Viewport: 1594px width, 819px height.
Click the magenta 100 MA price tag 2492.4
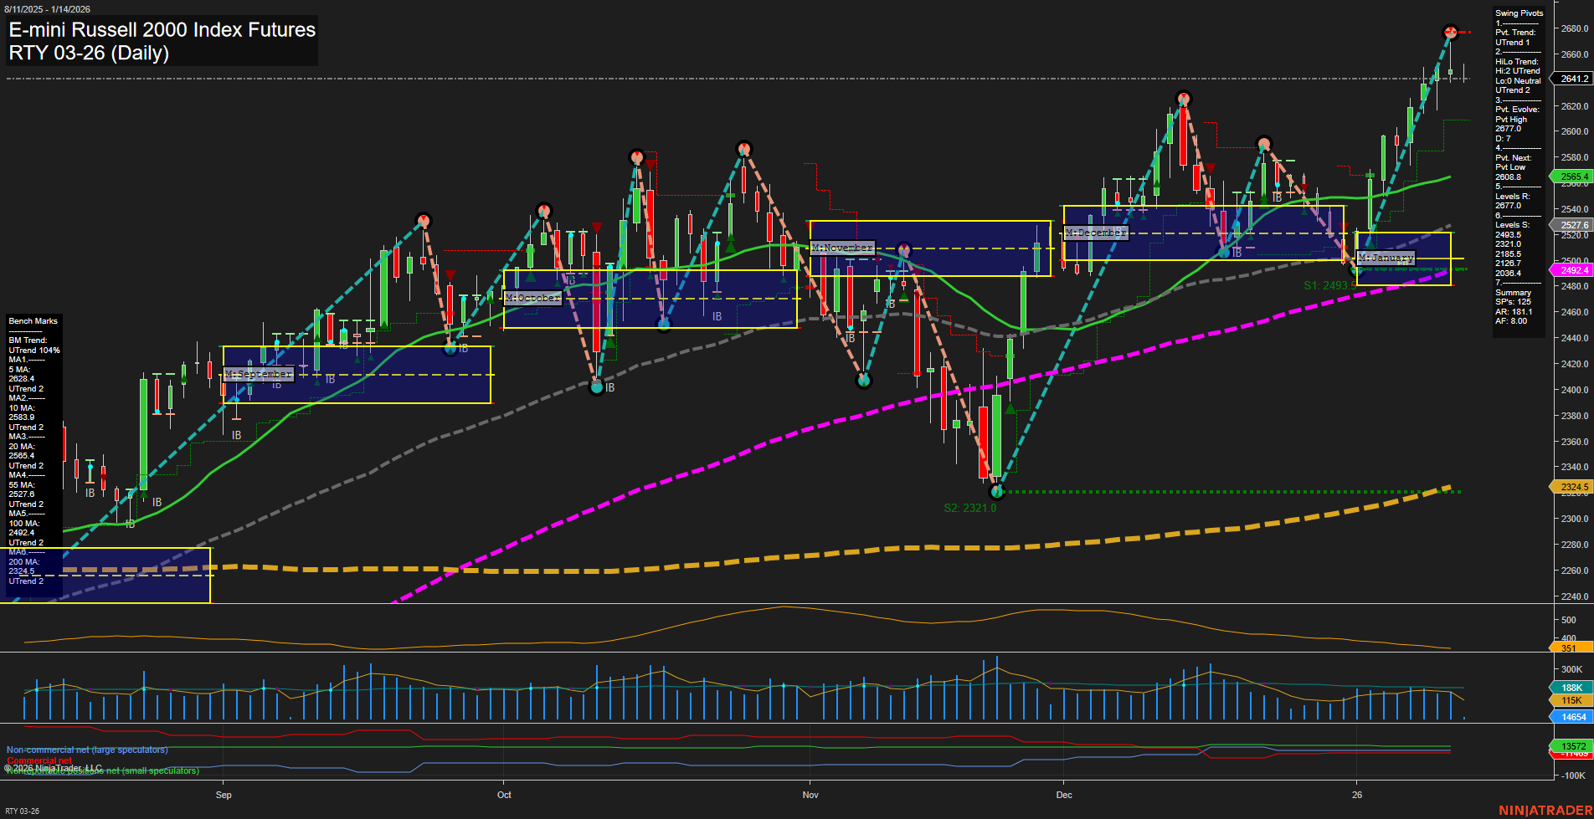[1573, 270]
